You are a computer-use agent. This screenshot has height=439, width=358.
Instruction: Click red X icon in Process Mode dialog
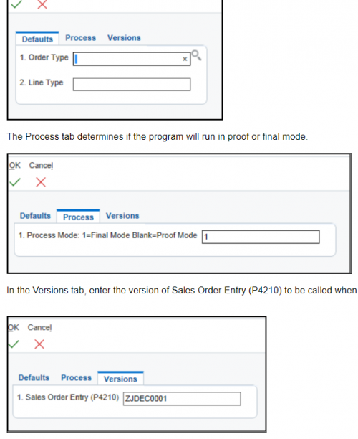pyautogui.click(x=41, y=182)
